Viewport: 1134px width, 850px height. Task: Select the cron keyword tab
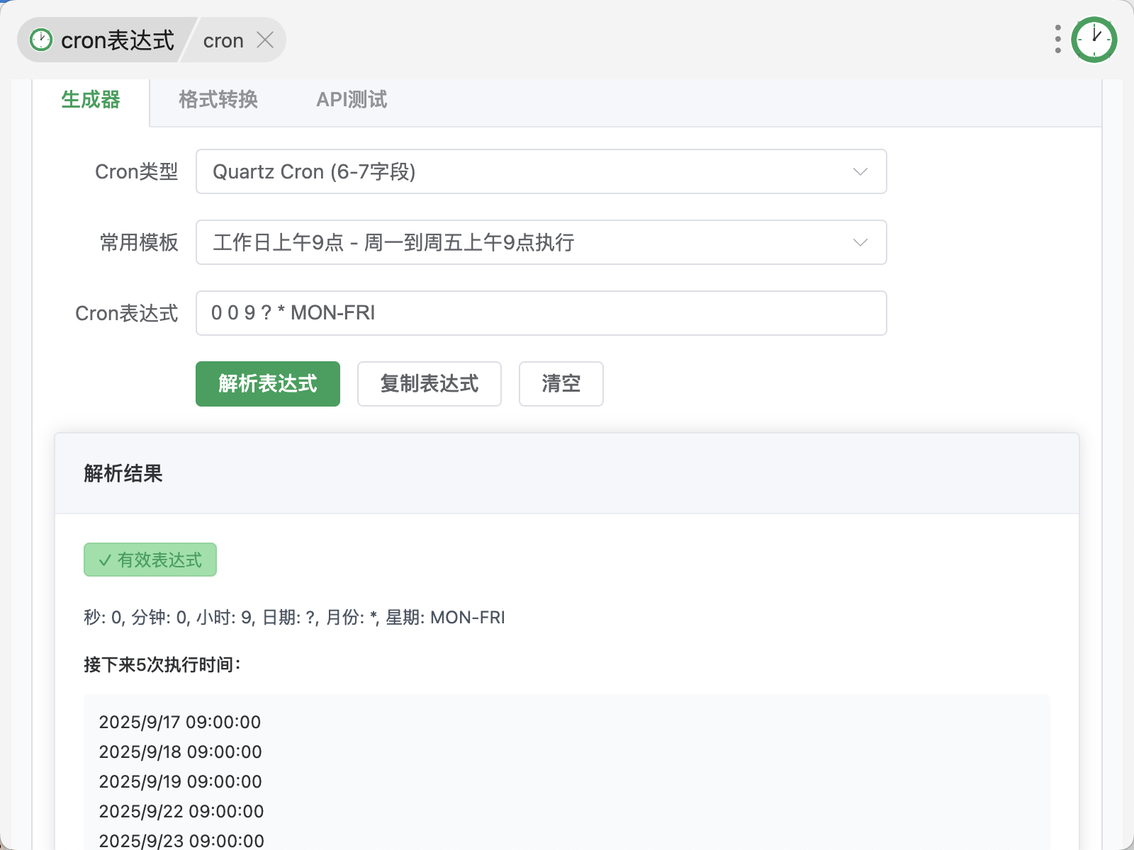tap(223, 40)
